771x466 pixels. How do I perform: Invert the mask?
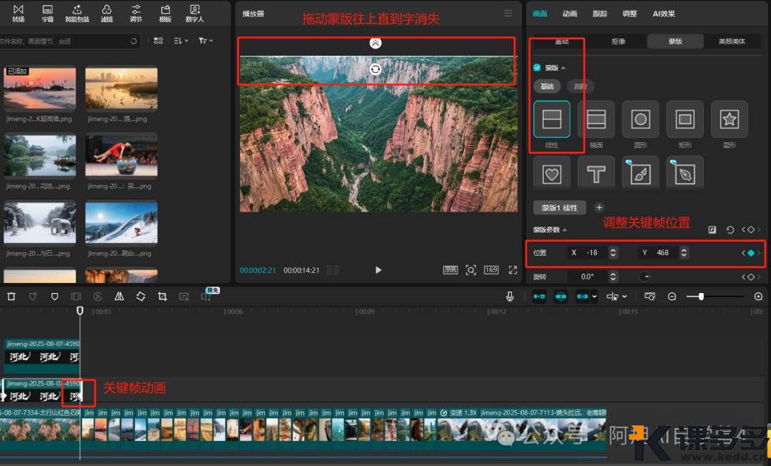[712, 230]
